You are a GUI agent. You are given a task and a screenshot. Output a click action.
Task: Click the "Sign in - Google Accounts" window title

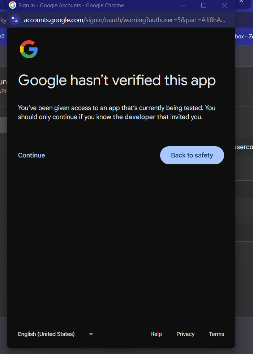coord(71,5)
